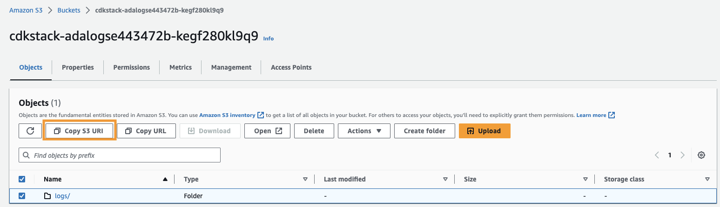Click the Upload button
This screenshot has height=207, width=720.
coord(484,131)
